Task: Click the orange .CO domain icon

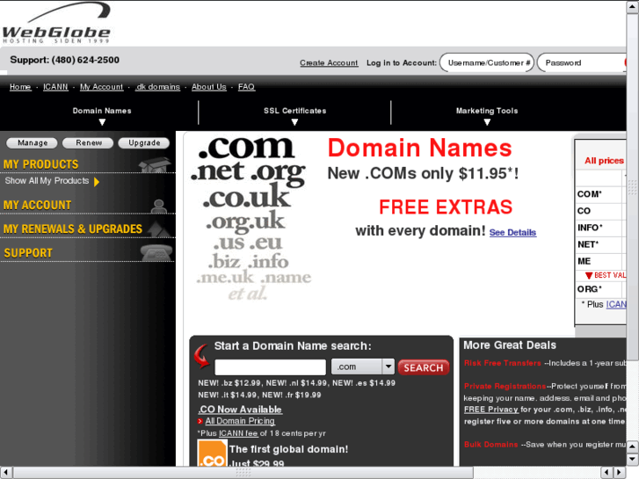Action: (x=213, y=453)
